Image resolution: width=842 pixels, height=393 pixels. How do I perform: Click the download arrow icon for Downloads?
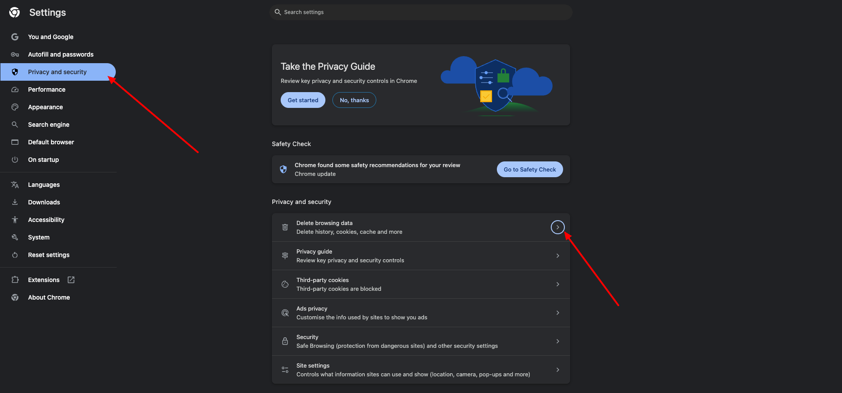(15, 202)
